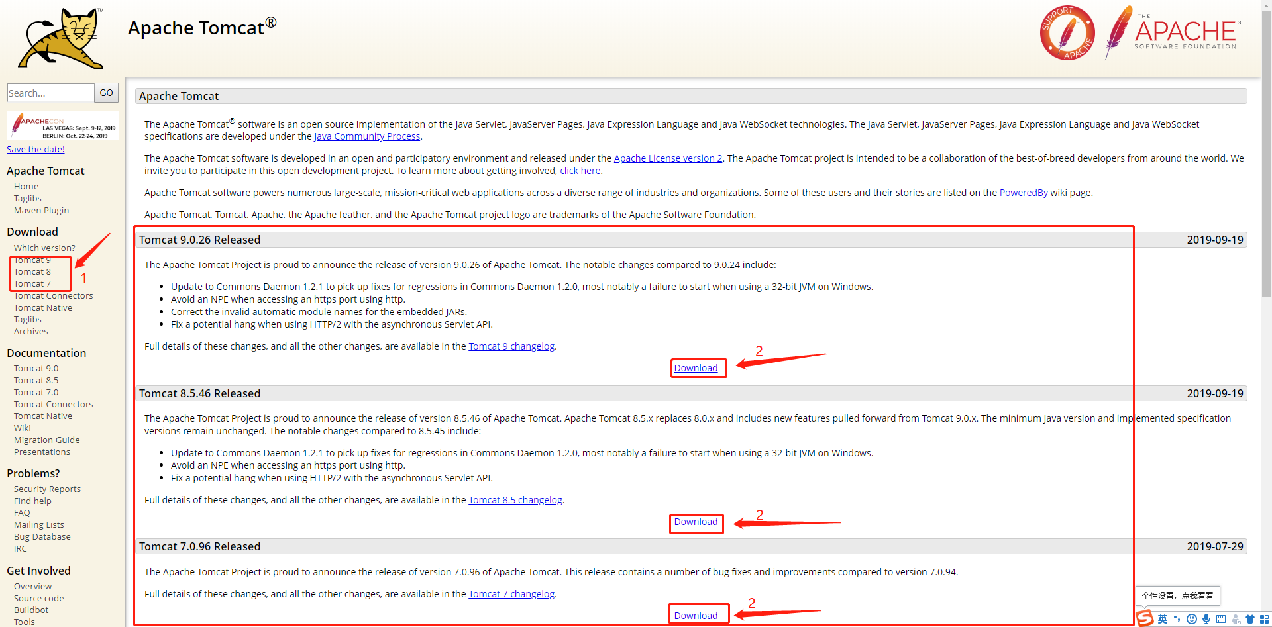Go to Home in the sidebar
This screenshot has width=1272, height=627.
pyautogui.click(x=26, y=187)
